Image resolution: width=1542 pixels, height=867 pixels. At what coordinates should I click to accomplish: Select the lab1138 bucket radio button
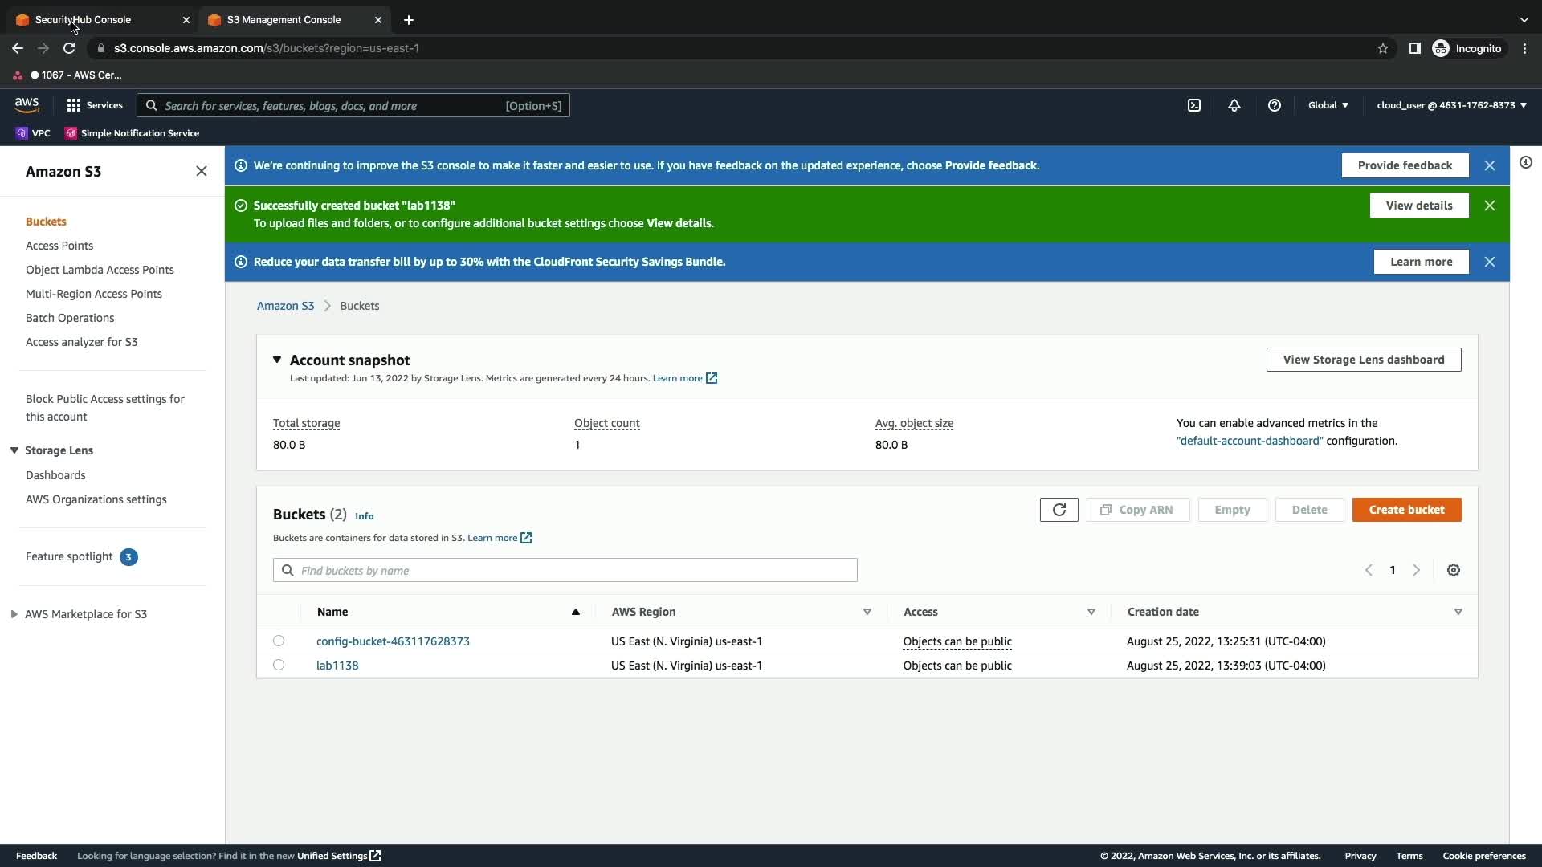coord(279,665)
